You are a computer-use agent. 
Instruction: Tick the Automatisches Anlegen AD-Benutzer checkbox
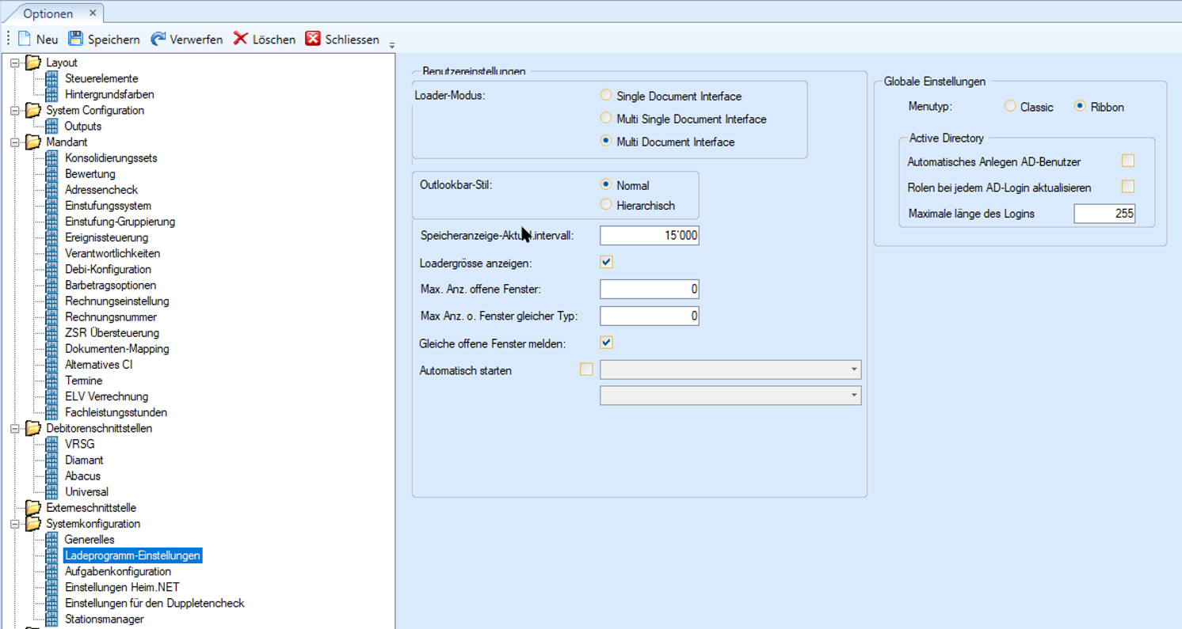pos(1127,161)
